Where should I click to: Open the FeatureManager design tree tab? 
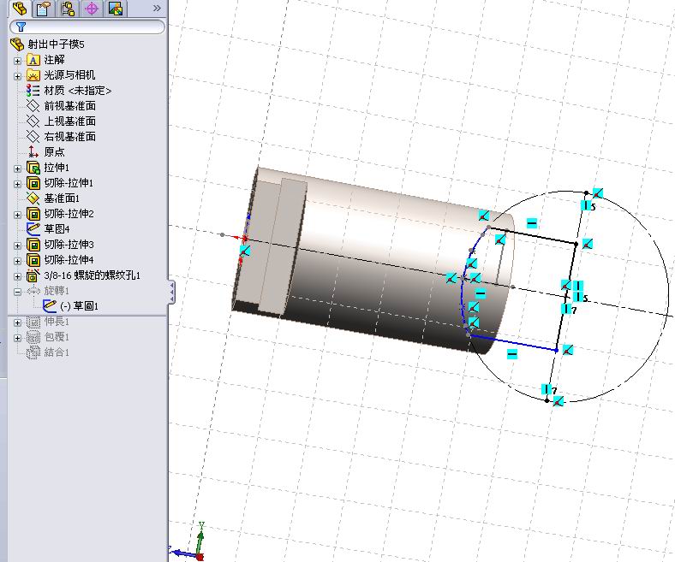[x=20, y=9]
